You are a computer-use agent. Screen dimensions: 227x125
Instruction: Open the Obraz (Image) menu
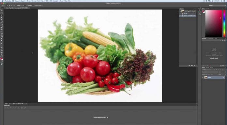point(29,1)
